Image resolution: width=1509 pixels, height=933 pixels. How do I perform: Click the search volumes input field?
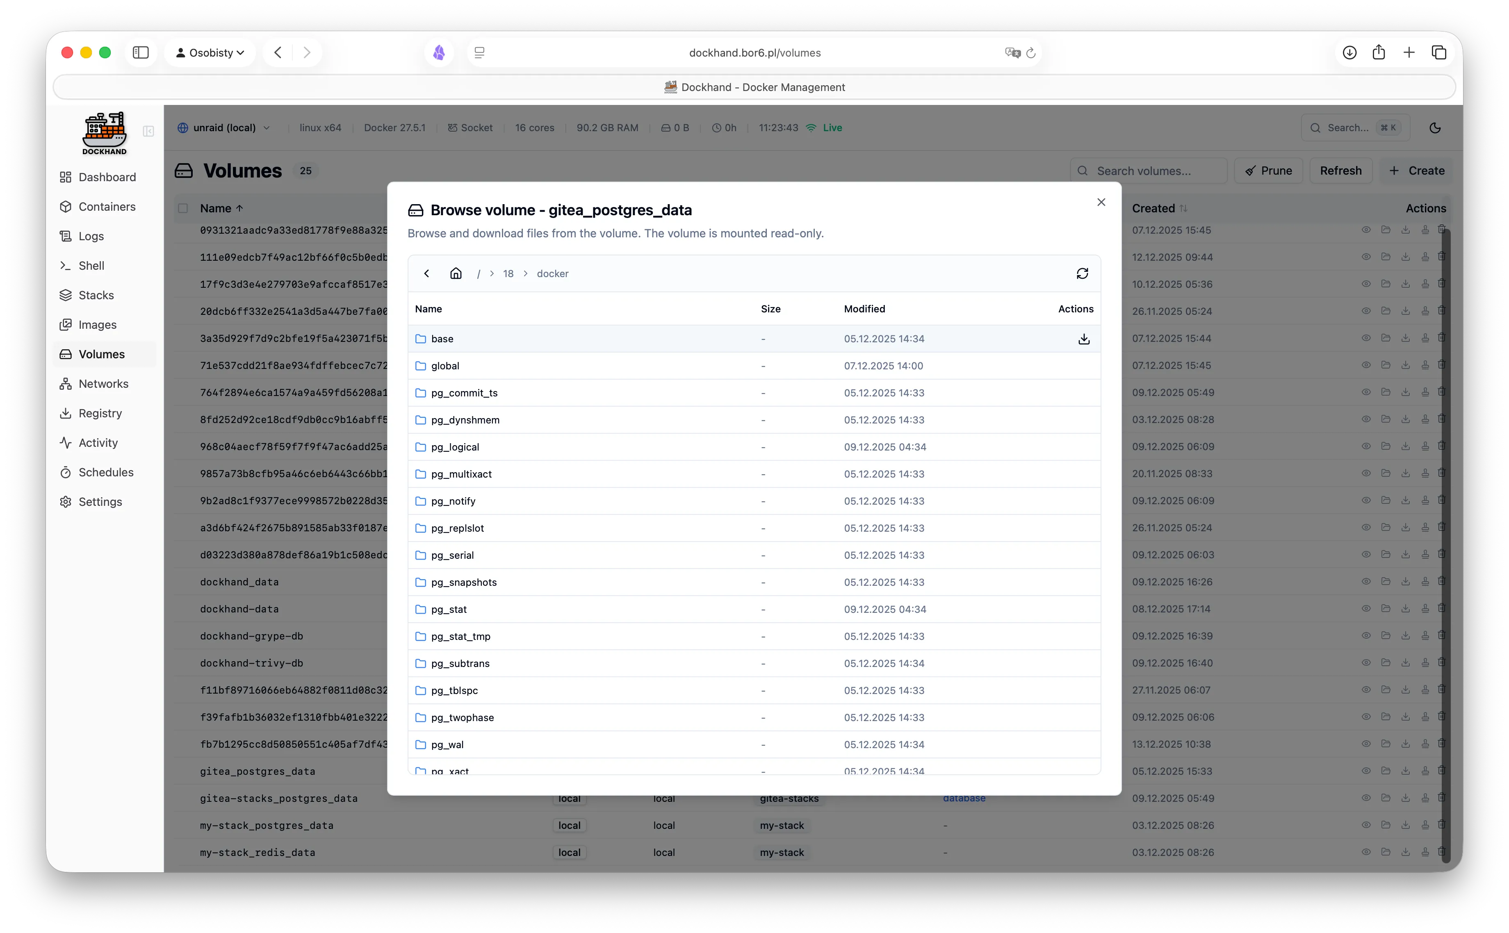(1148, 170)
